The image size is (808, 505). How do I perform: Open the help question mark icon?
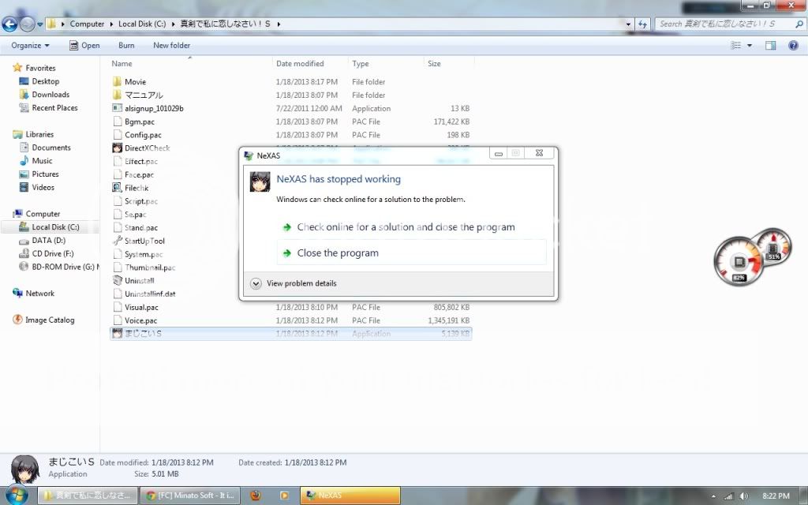click(x=793, y=46)
